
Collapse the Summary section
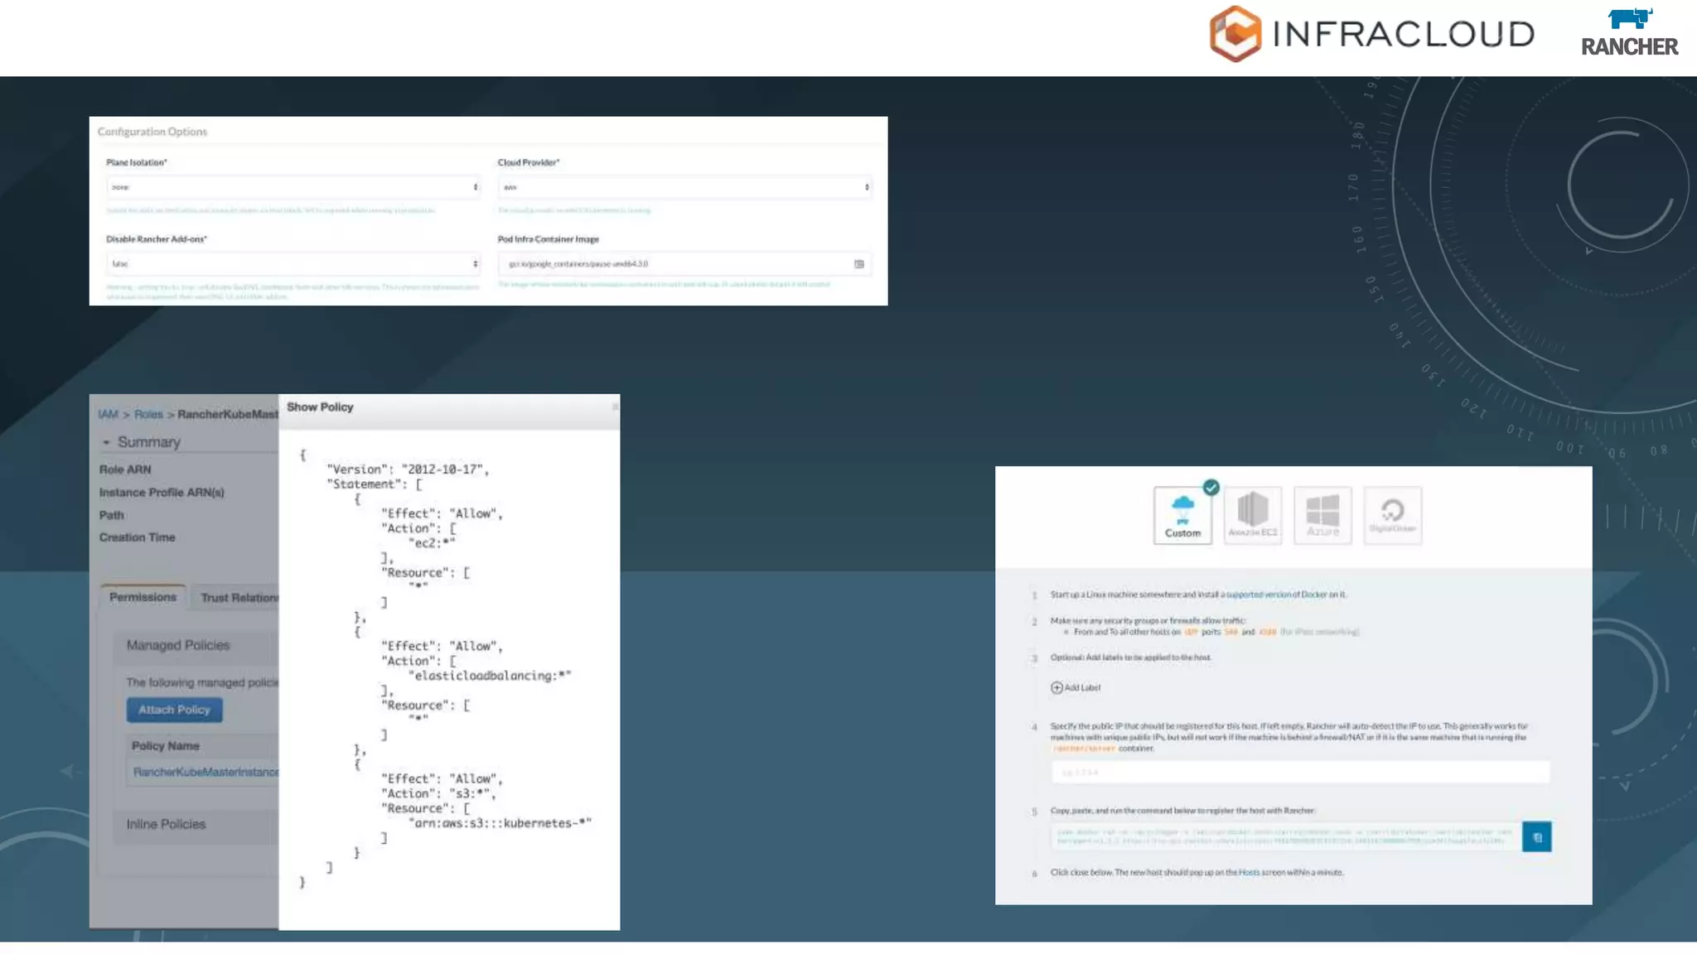point(106,442)
